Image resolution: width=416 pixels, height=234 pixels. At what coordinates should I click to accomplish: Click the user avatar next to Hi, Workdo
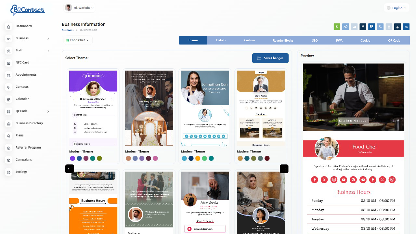pos(68,7)
